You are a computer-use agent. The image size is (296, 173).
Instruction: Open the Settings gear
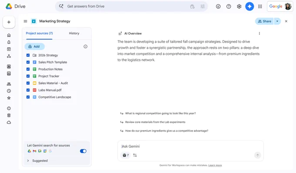[x=239, y=7]
